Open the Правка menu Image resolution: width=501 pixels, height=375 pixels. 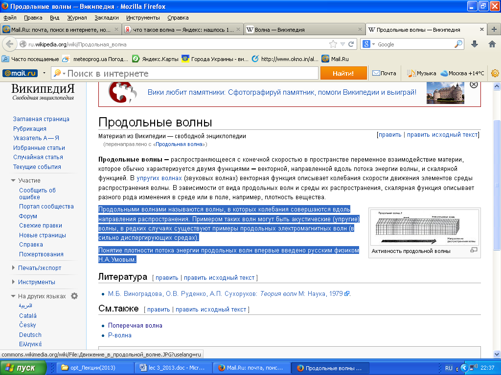pos(33,18)
